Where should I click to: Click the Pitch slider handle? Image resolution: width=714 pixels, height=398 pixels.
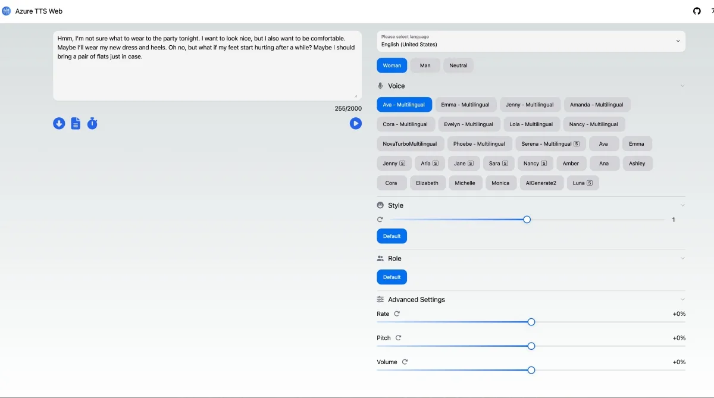(531, 346)
